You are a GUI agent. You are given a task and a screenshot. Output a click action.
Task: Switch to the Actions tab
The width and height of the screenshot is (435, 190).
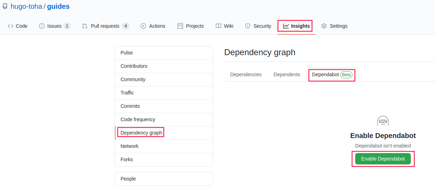(153, 26)
